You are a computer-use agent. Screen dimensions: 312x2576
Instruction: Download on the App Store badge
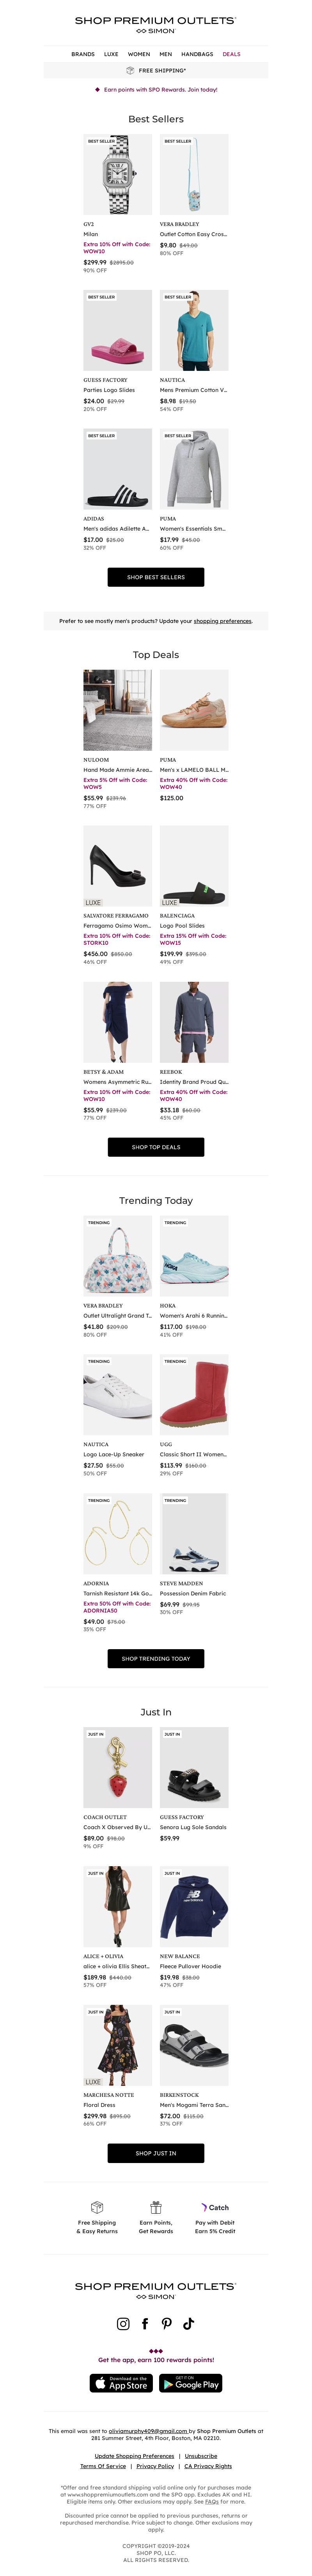point(120,2383)
